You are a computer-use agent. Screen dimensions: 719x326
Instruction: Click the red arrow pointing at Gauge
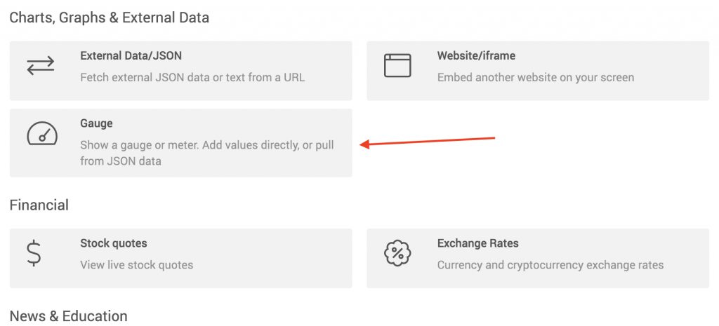click(428, 141)
